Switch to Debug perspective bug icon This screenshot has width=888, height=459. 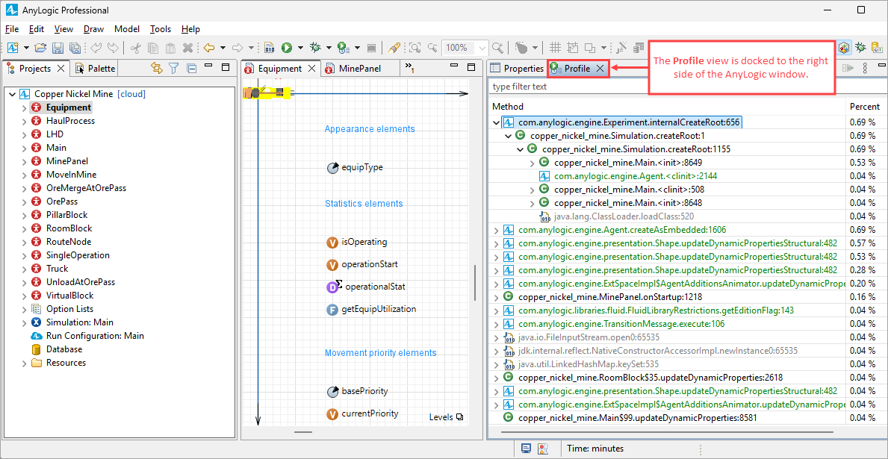[x=861, y=48]
